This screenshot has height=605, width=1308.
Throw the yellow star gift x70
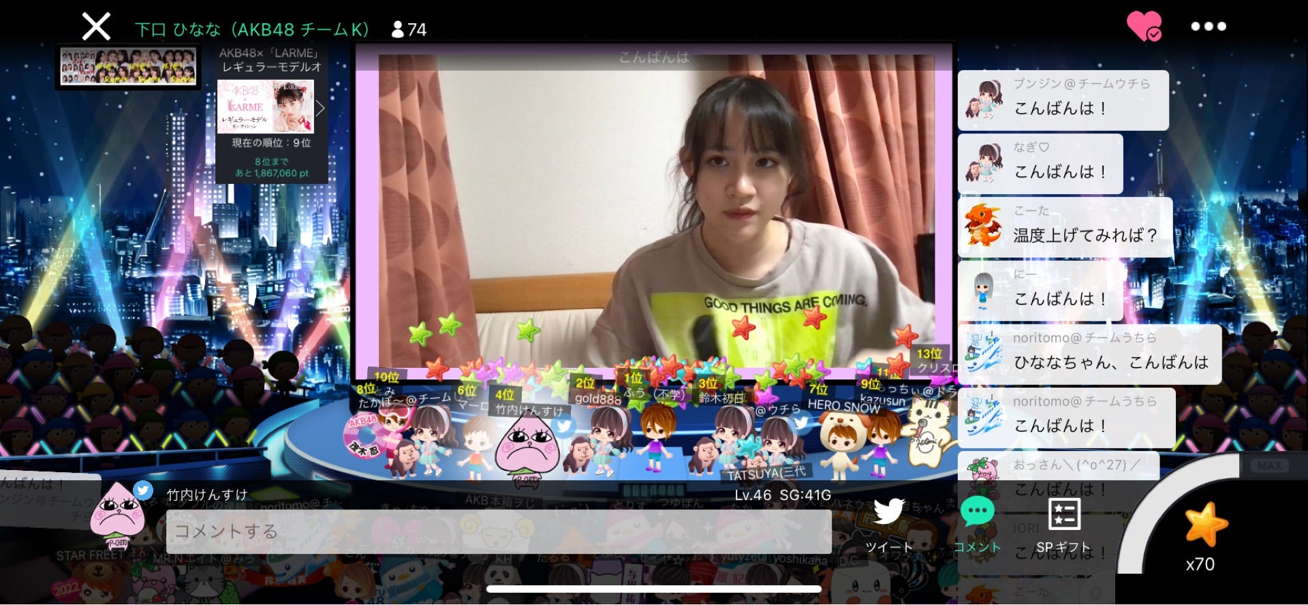[x=1204, y=527]
